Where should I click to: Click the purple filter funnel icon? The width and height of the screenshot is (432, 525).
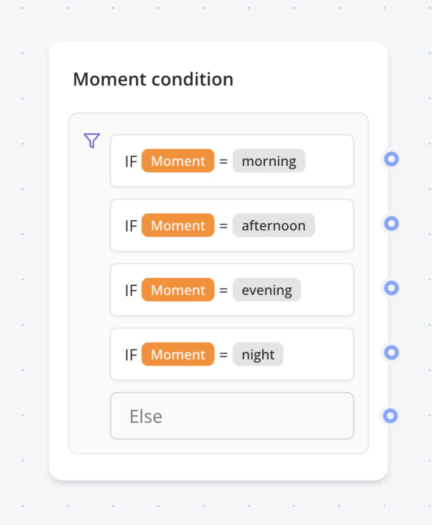(92, 140)
